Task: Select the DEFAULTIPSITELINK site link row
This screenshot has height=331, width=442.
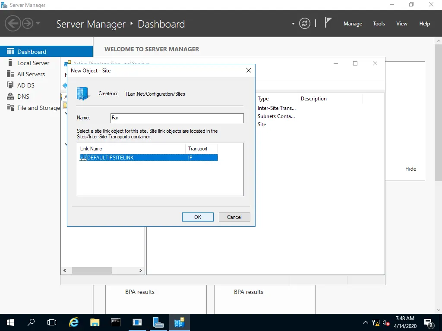Action: 149,158
